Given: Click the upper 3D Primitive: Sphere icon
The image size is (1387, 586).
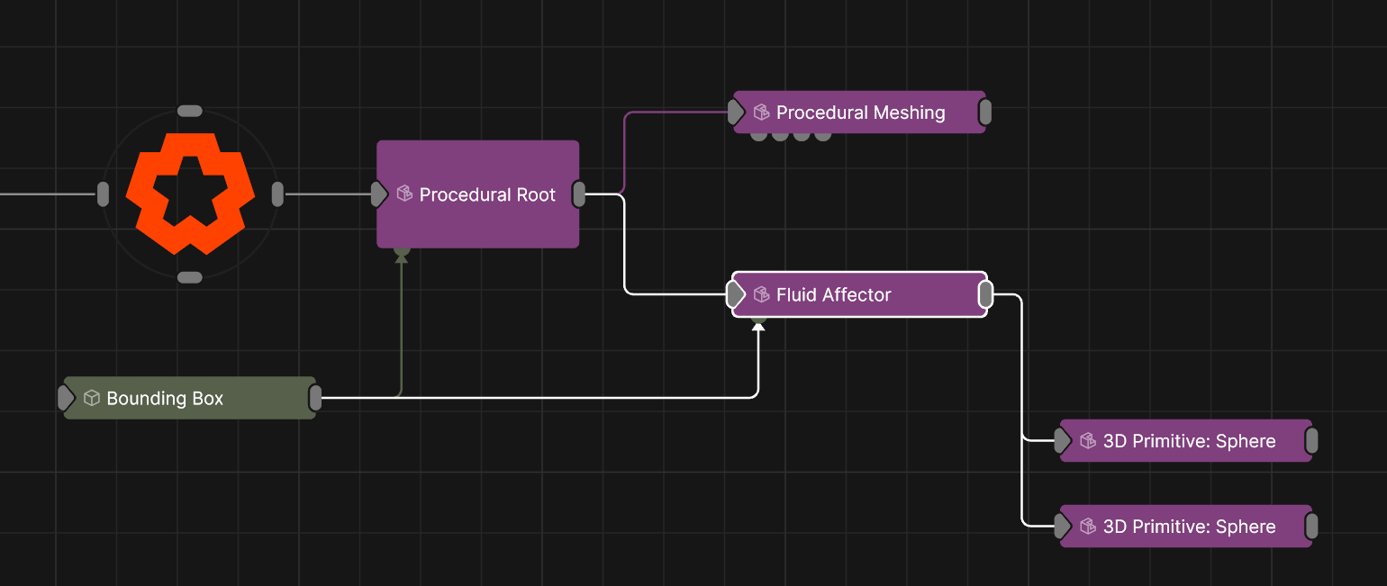Looking at the screenshot, I should 1088,441.
